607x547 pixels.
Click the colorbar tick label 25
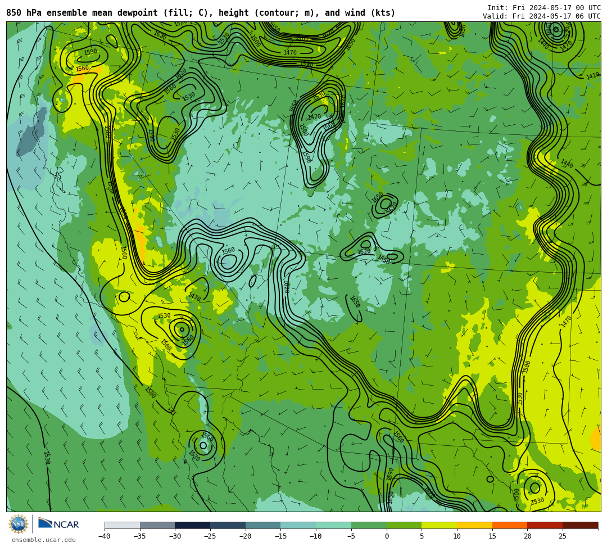click(563, 536)
